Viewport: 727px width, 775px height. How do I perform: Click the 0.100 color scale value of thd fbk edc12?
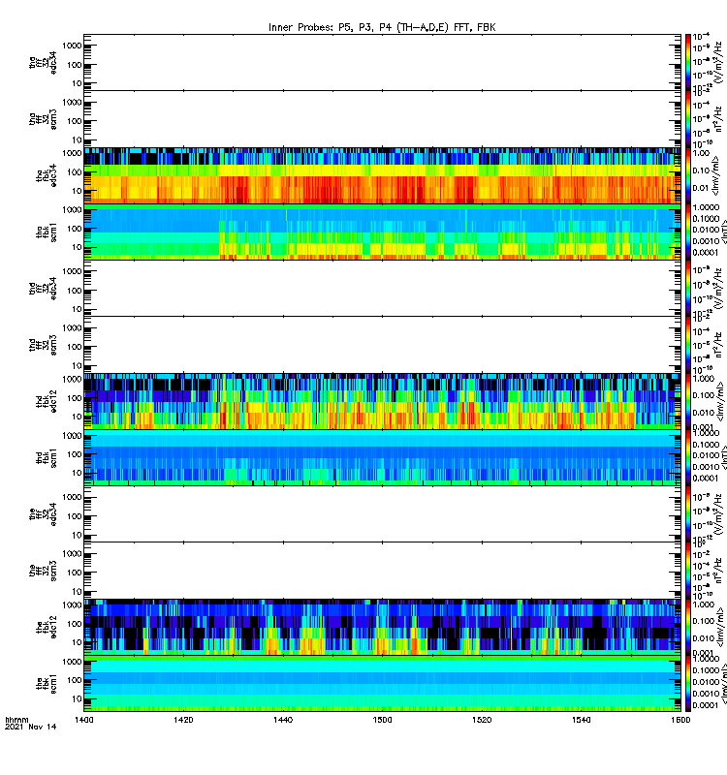704,395
